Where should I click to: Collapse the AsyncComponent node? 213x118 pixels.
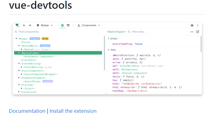(x=19, y=70)
